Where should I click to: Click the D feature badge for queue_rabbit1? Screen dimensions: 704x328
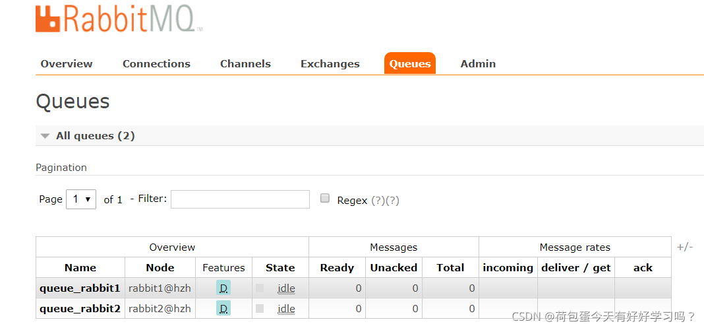[x=223, y=288]
